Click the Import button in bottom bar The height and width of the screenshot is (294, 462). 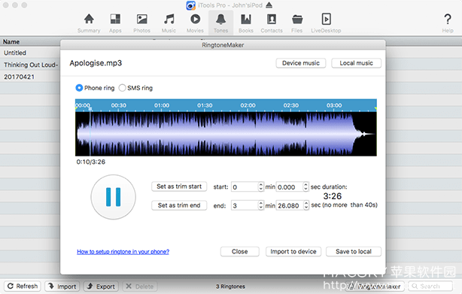pyautogui.click(x=62, y=286)
